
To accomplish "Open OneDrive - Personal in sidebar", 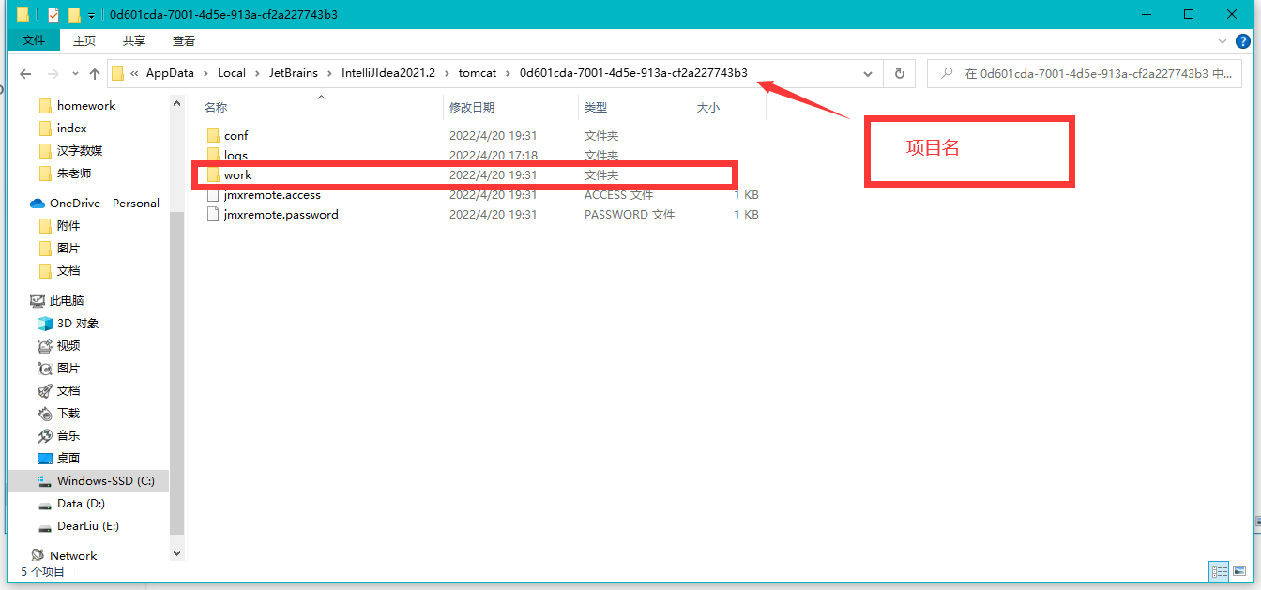I will point(103,204).
